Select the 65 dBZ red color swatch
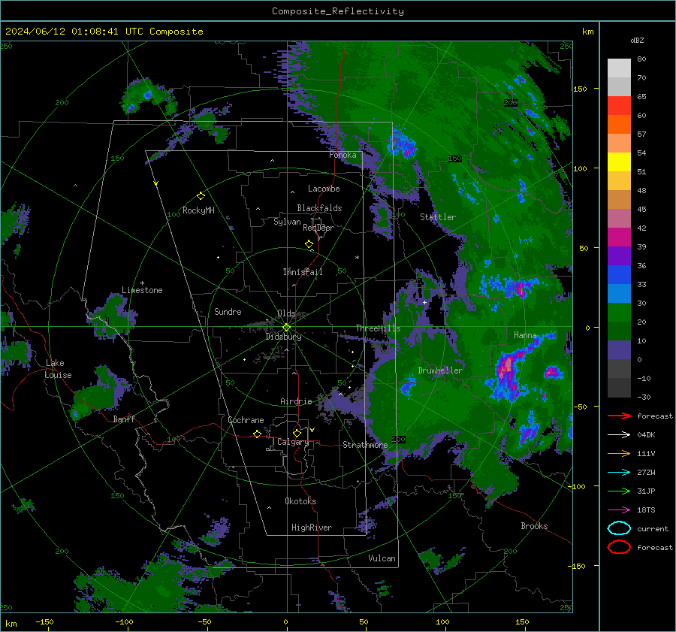The width and height of the screenshot is (676, 632). [619, 106]
